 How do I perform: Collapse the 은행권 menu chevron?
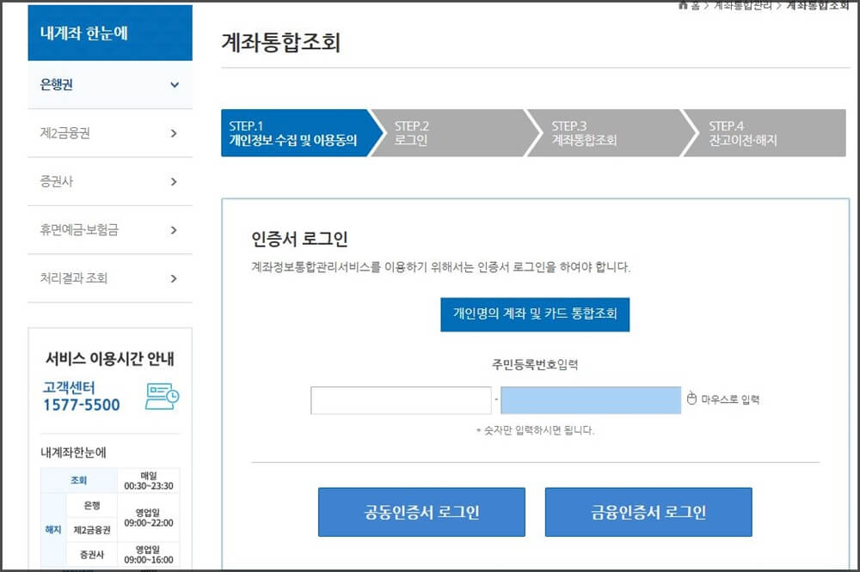175,85
